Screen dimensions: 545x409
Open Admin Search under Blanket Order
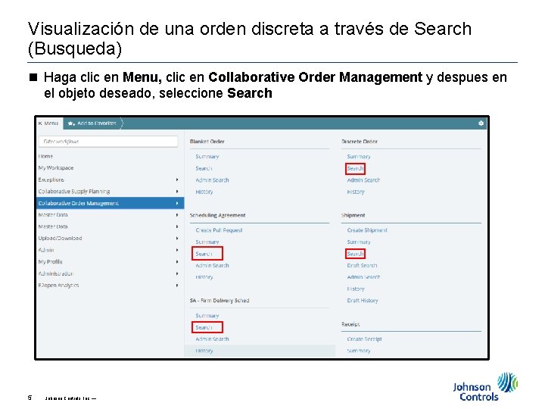tap(212, 180)
